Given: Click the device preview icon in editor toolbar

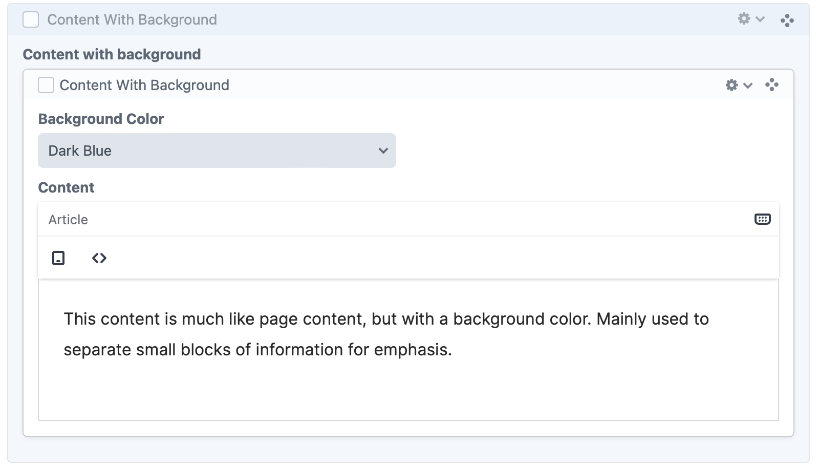Looking at the screenshot, I should coord(58,258).
